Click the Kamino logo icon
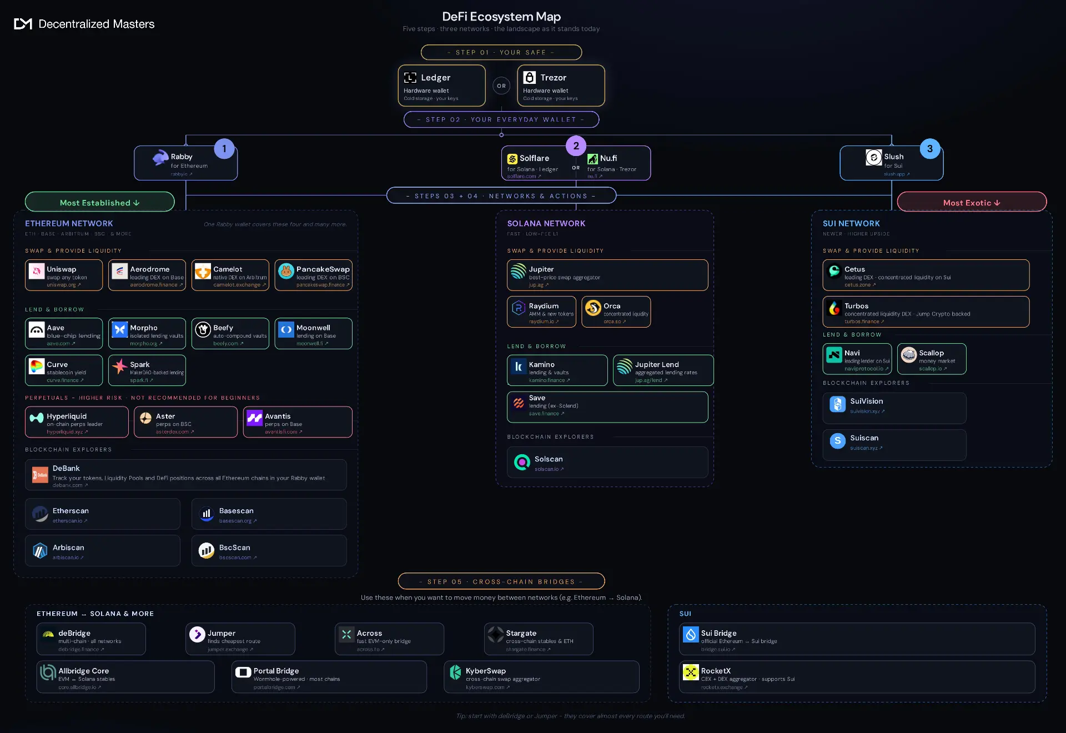 click(x=519, y=366)
